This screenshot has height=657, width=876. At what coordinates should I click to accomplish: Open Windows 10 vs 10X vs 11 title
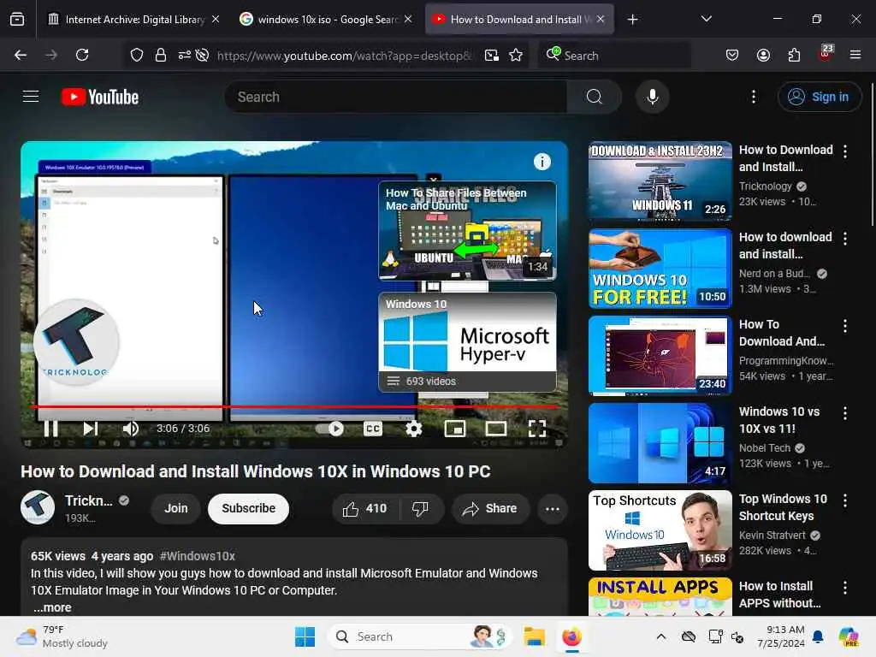click(x=779, y=420)
